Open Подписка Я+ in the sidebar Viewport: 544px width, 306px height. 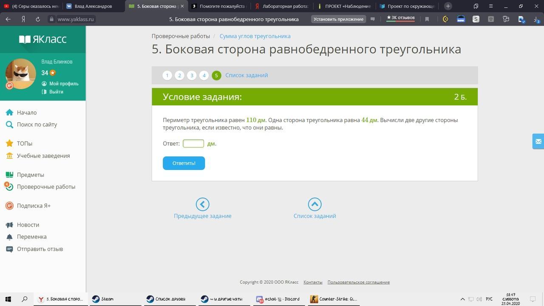(34, 206)
